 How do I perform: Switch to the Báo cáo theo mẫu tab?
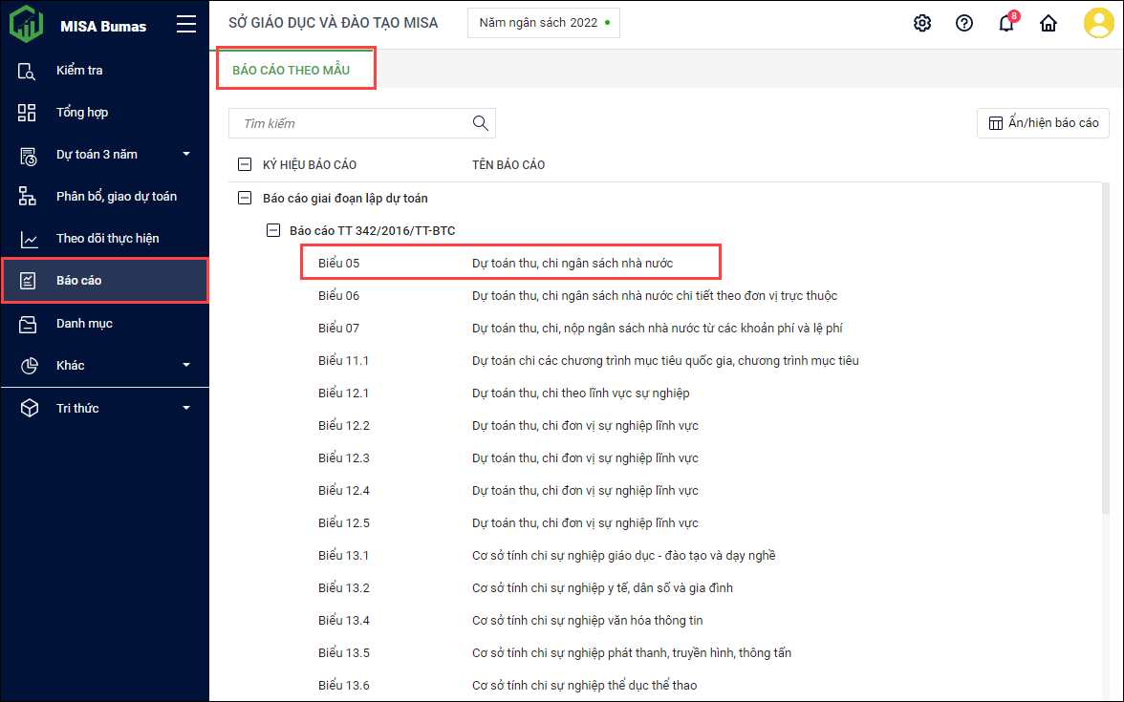click(x=292, y=71)
